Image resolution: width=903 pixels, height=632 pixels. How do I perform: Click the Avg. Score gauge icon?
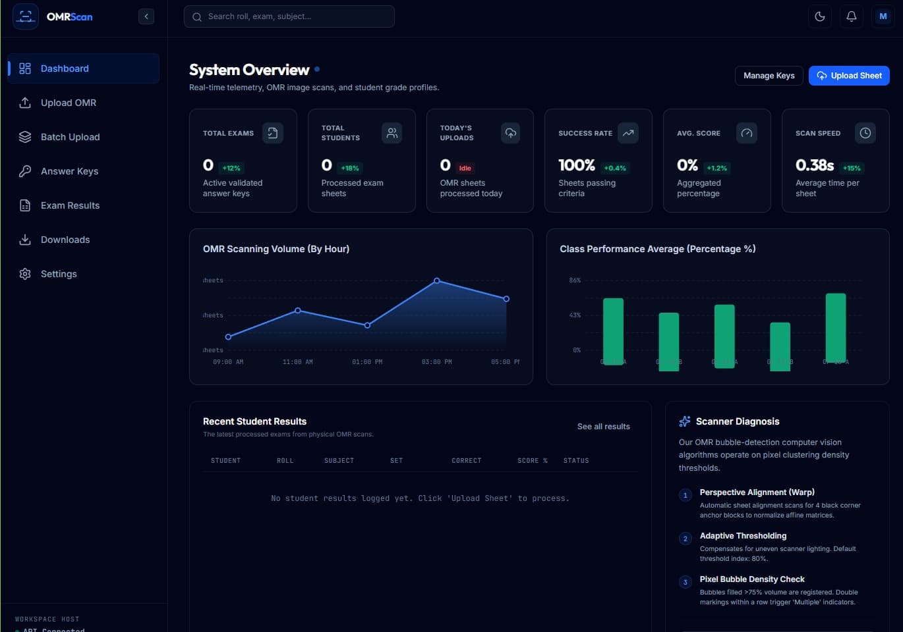tap(747, 133)
